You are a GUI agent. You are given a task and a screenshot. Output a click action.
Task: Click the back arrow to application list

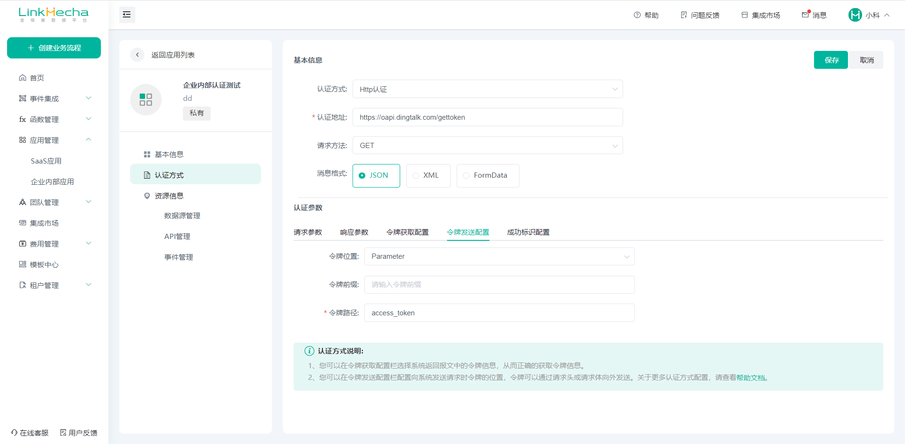click(137, 55)
